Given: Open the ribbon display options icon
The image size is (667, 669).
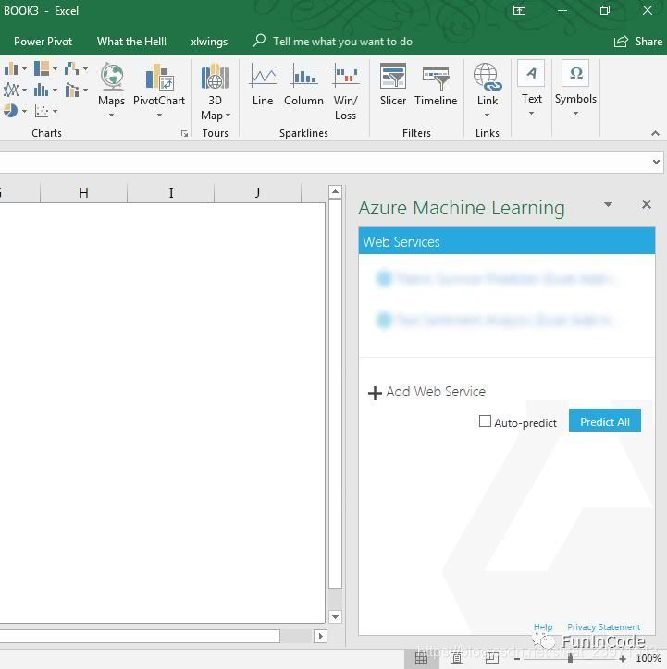Looking at the screenshot, I should coord(519,11).
